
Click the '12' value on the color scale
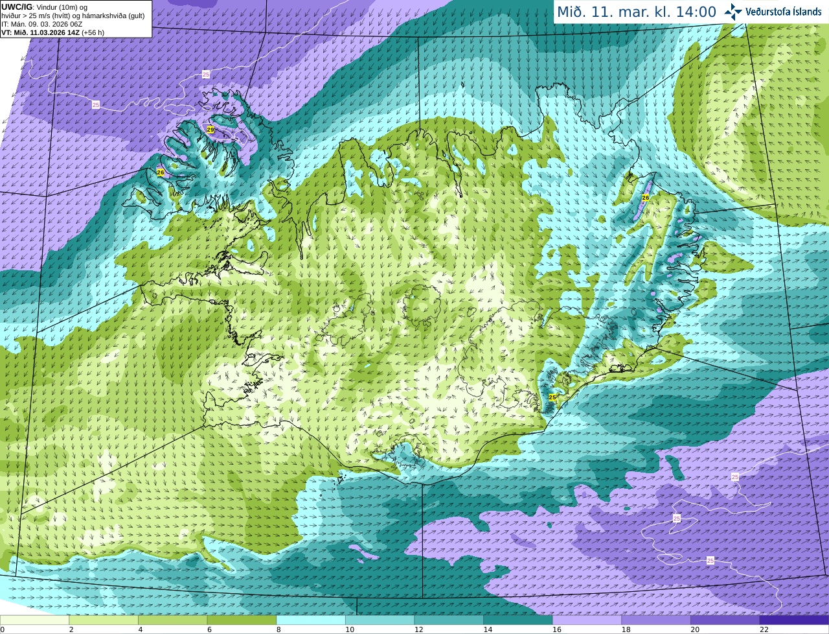tap(418, 629)
